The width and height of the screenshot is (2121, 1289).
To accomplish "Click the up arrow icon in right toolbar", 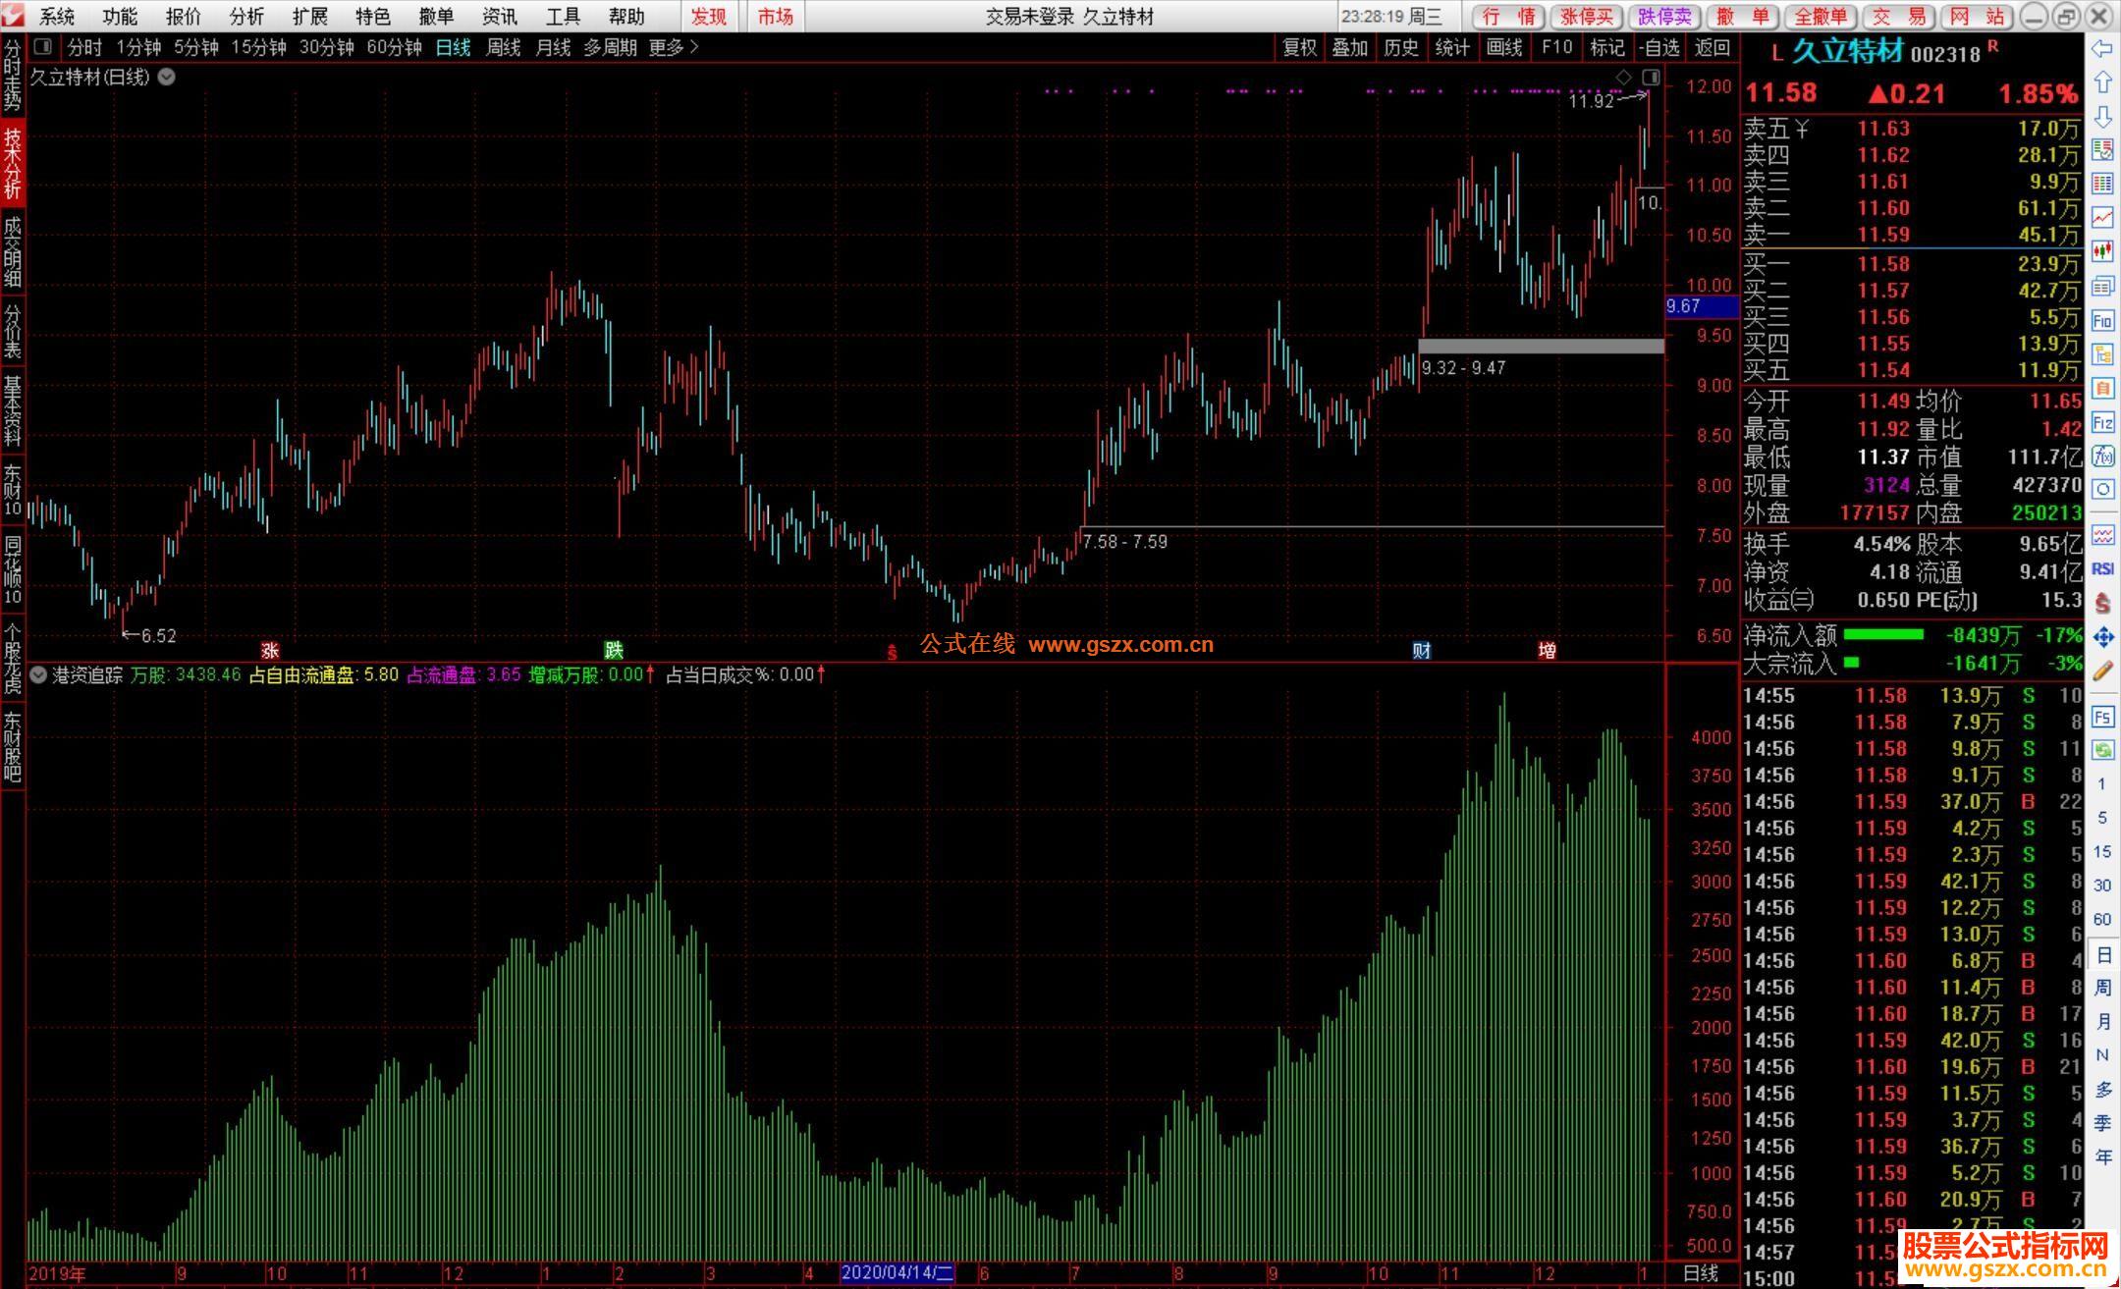I will click(2102, 82).
